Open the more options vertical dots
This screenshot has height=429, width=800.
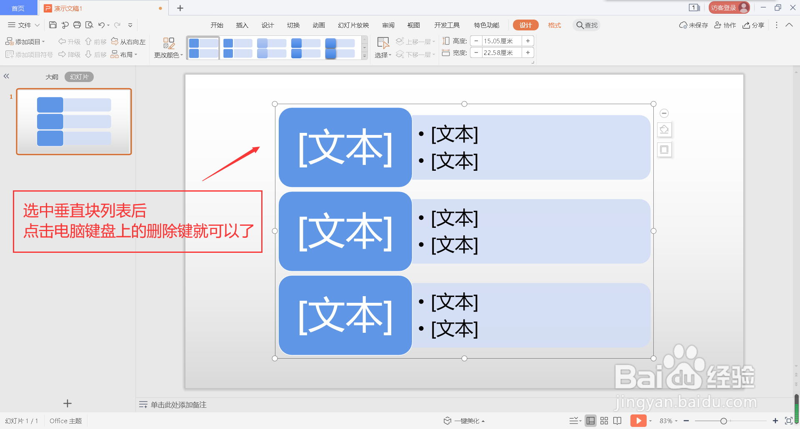(x=776, y=25)
